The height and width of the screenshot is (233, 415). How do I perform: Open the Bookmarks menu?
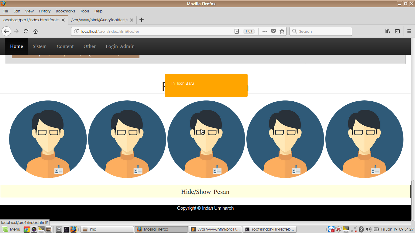65,11
